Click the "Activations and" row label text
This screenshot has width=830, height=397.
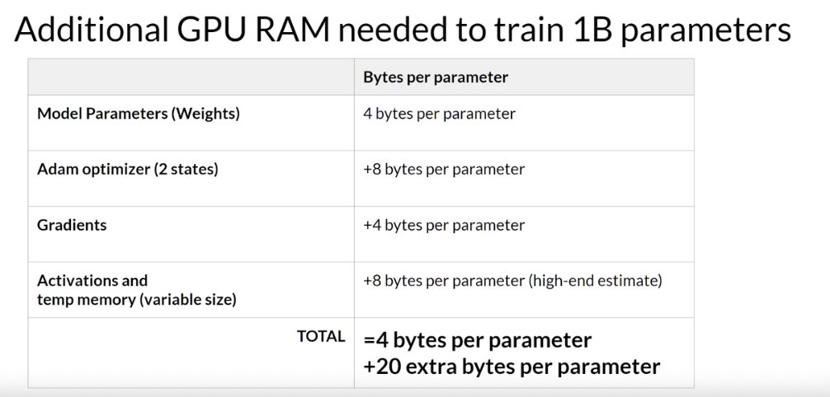92,281
